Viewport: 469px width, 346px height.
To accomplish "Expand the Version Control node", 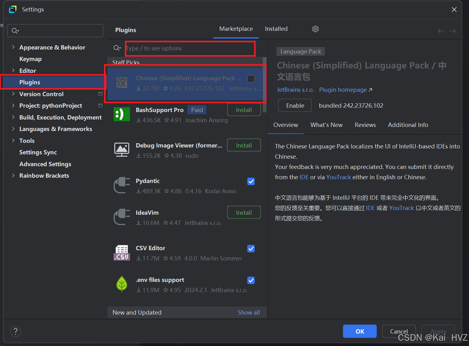I will 13,94.
